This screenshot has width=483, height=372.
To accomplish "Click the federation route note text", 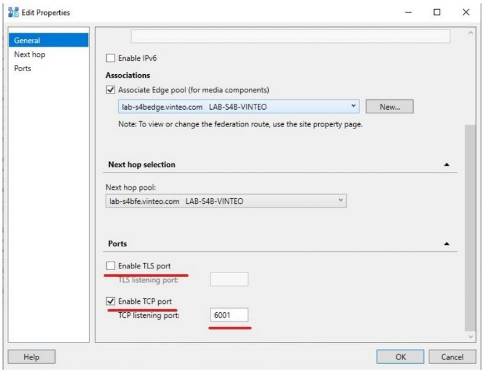I will point(240,124).
